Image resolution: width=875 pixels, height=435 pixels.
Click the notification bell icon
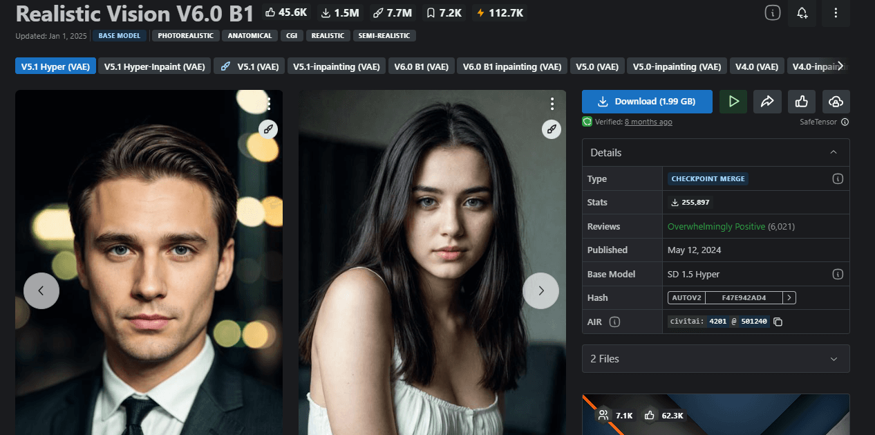point(802,12)
